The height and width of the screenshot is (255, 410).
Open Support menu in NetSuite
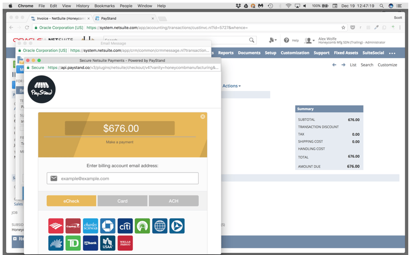[x=321, y=53]
